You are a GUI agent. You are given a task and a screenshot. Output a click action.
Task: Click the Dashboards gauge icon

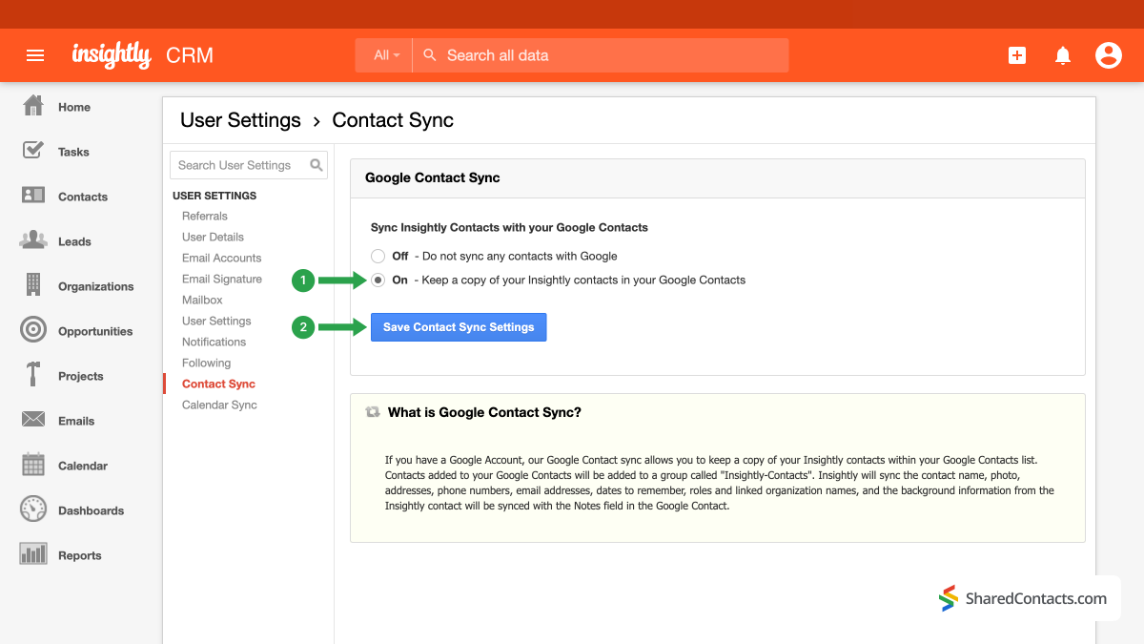(x=33, y=509)
